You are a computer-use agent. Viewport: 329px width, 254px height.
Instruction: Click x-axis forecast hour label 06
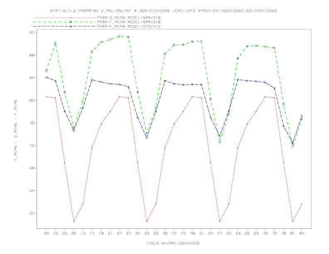[65, 233]
